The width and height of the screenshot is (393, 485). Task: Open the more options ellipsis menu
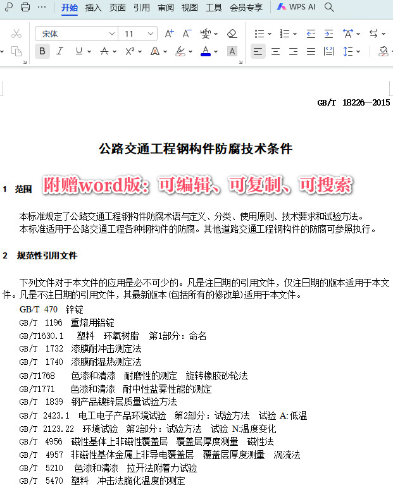click(x=42, y=7)
